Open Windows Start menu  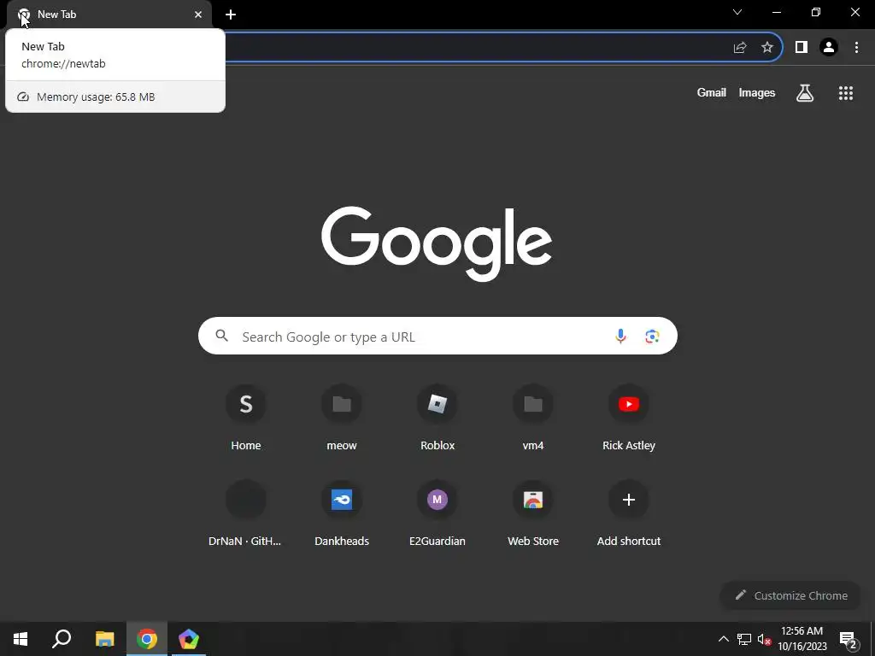pos(21,639)
